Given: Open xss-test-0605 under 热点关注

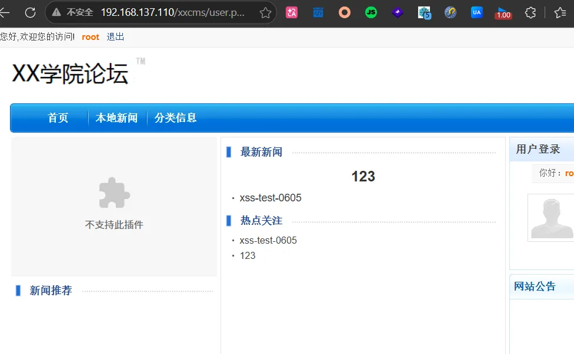Looking at the screenshot, I should 268,240.
